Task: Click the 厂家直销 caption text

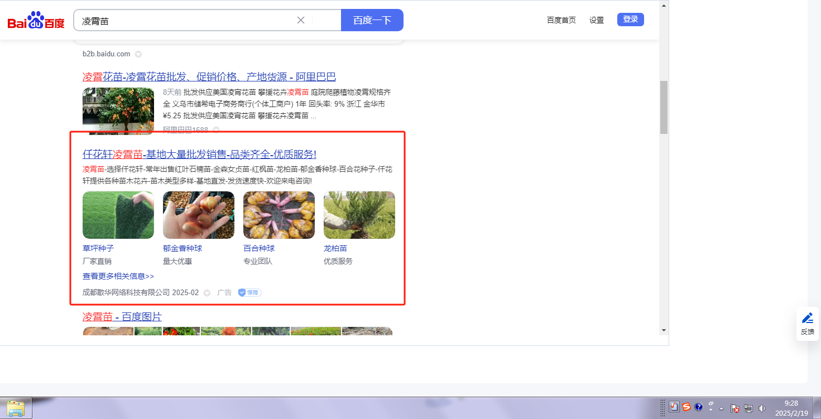Action: [97, 261]
